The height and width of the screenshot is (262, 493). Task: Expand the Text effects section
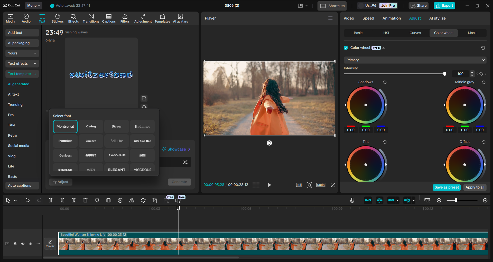click(x=22, y=63)
